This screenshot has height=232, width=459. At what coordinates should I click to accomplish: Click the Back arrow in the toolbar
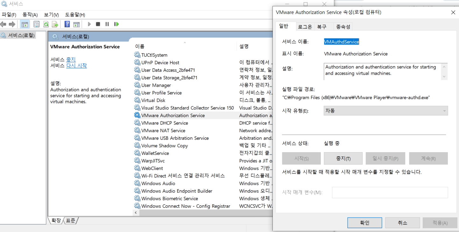pyautogui.click(x=3, y=24)
